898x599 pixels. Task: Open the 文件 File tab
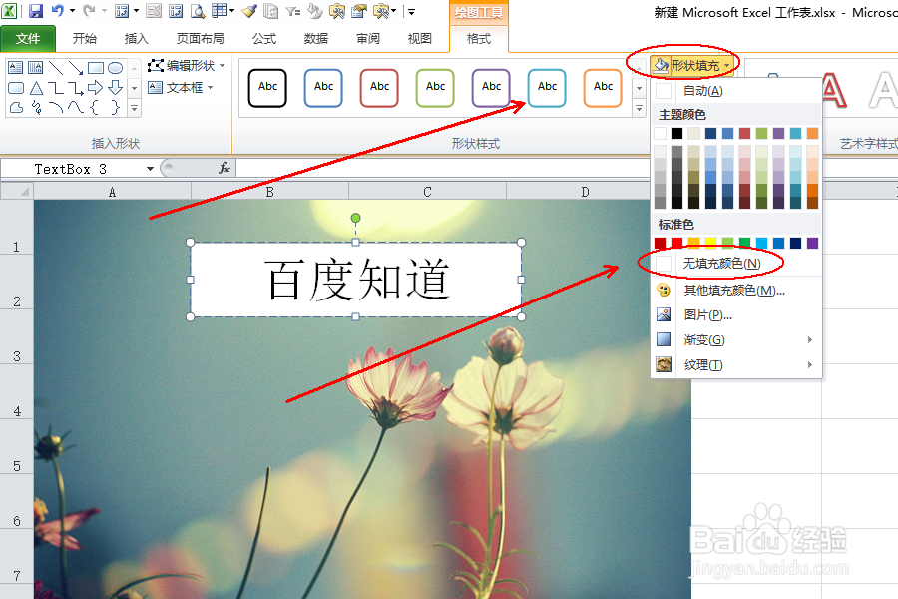[28, 39]
